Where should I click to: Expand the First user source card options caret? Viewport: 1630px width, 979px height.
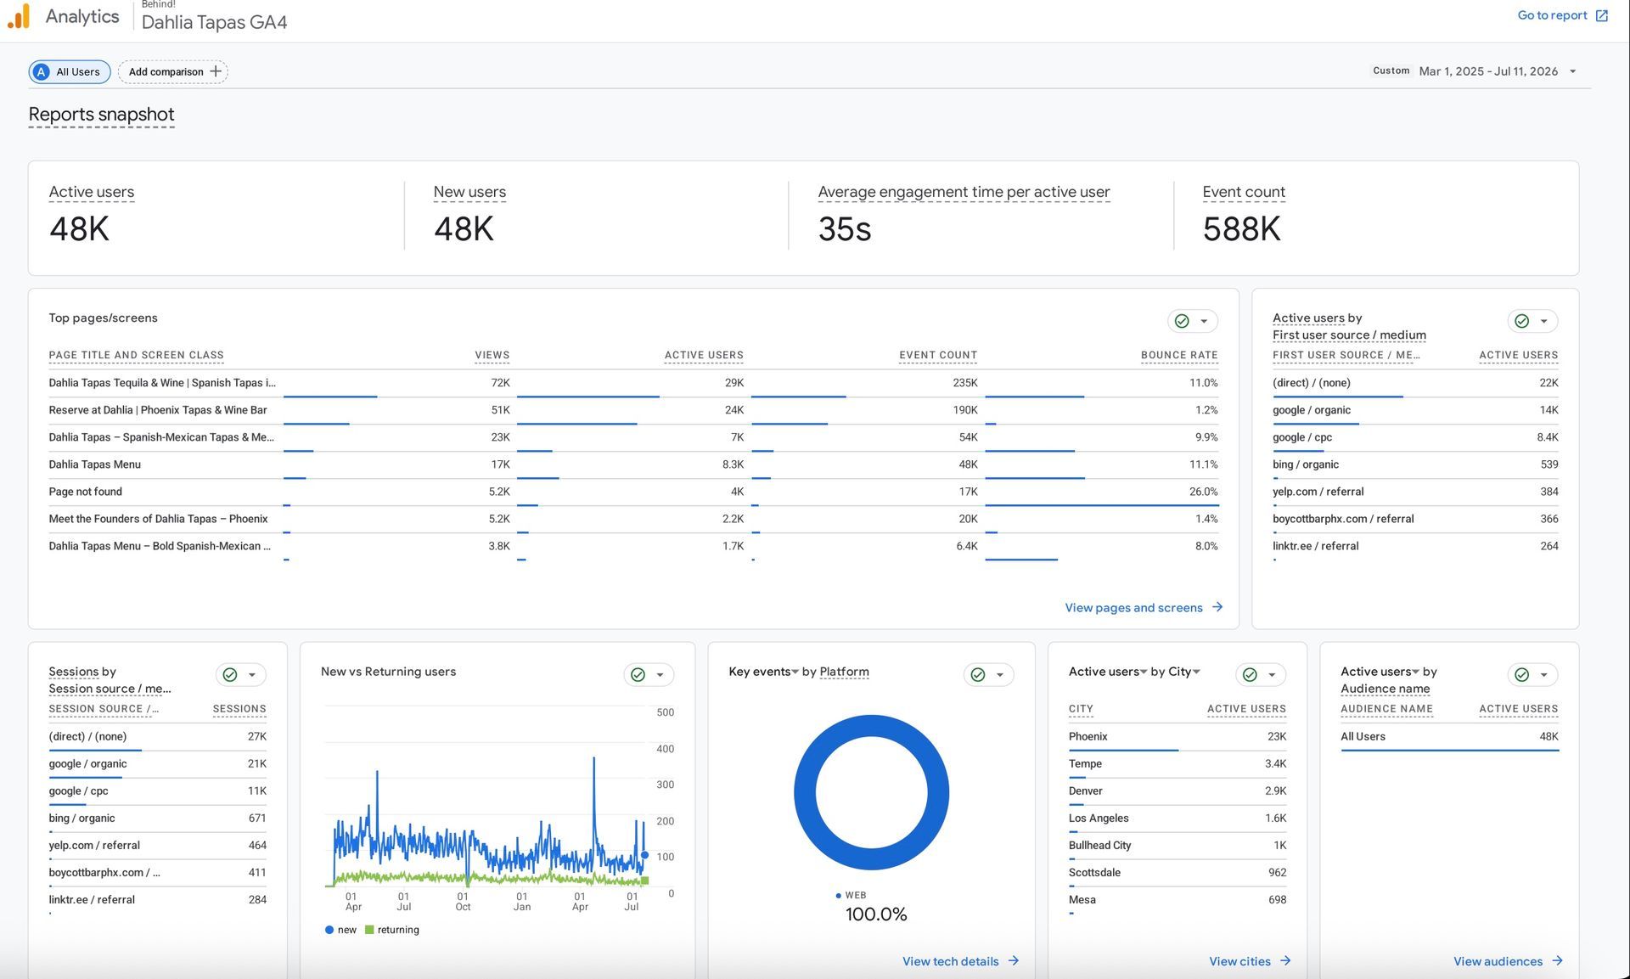1543,321
